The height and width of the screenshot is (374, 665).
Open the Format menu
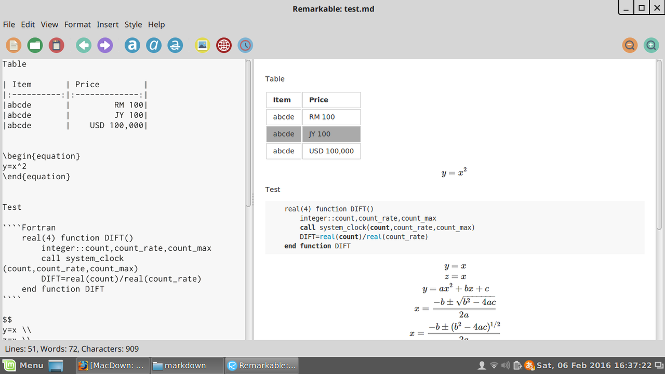[77, 24]
